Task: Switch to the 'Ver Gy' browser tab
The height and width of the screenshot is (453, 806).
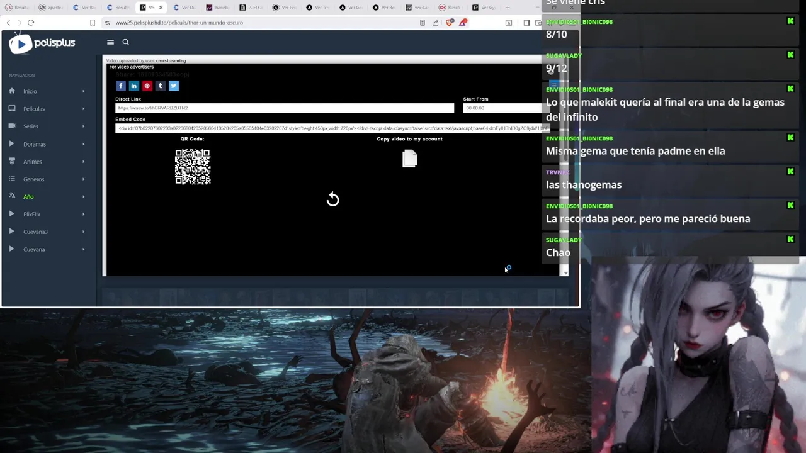Action: (485, 8)
